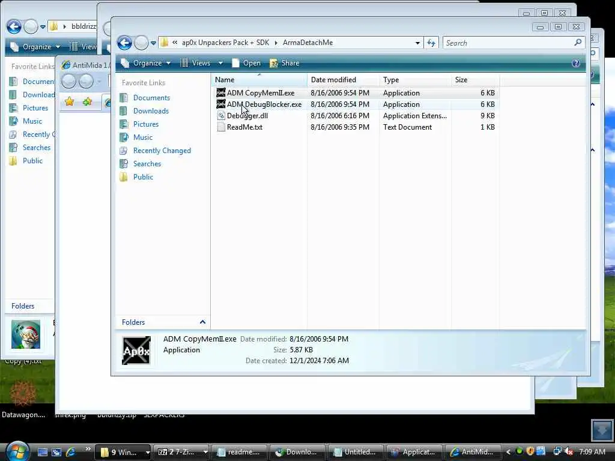Click network tray icon
This screenshot has height=461, width=615.
(x=557, y=451)
